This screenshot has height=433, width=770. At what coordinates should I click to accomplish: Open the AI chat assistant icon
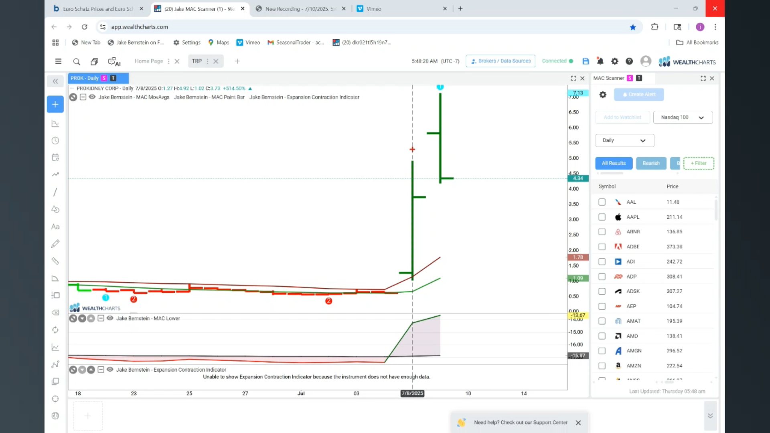tap(114, 62)
